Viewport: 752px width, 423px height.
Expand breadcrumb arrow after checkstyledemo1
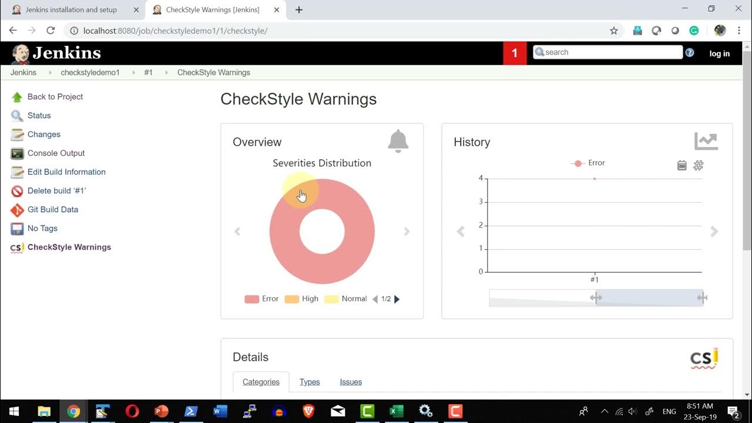click(133, 73)
